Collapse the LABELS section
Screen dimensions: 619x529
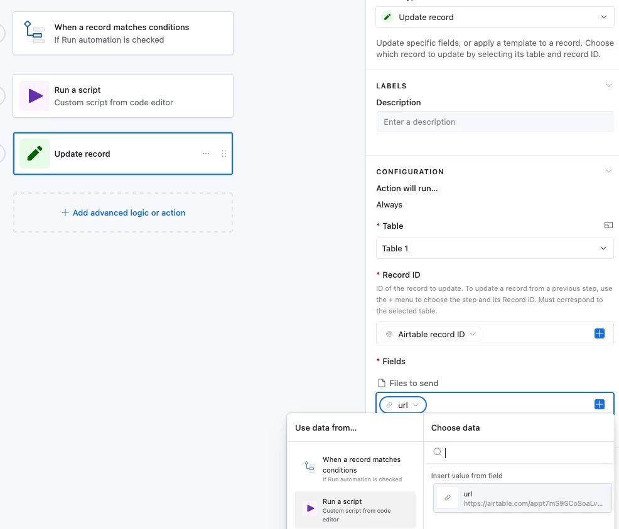pyautogui.click(x=609, y=85)
